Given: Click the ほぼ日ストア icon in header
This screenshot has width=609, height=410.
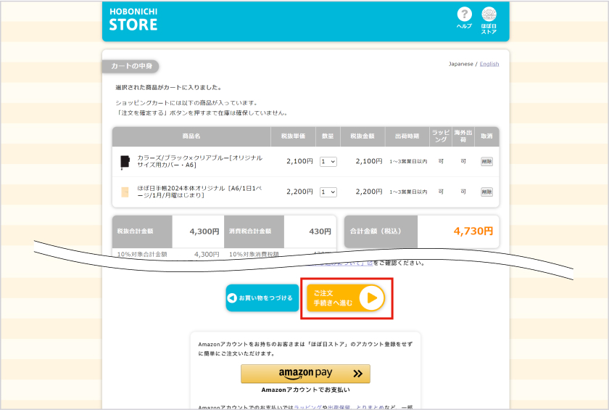Looking at the screenshot, I should [489, 16].
